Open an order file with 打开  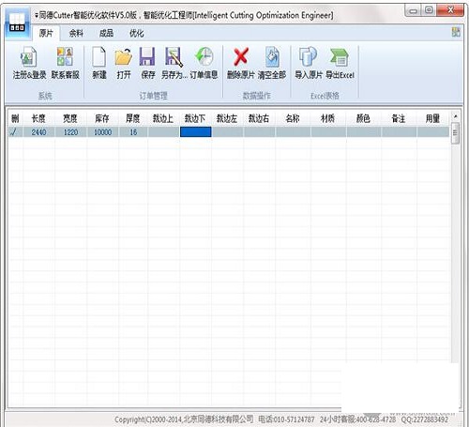pyautogui.click(x=124, y=63)
